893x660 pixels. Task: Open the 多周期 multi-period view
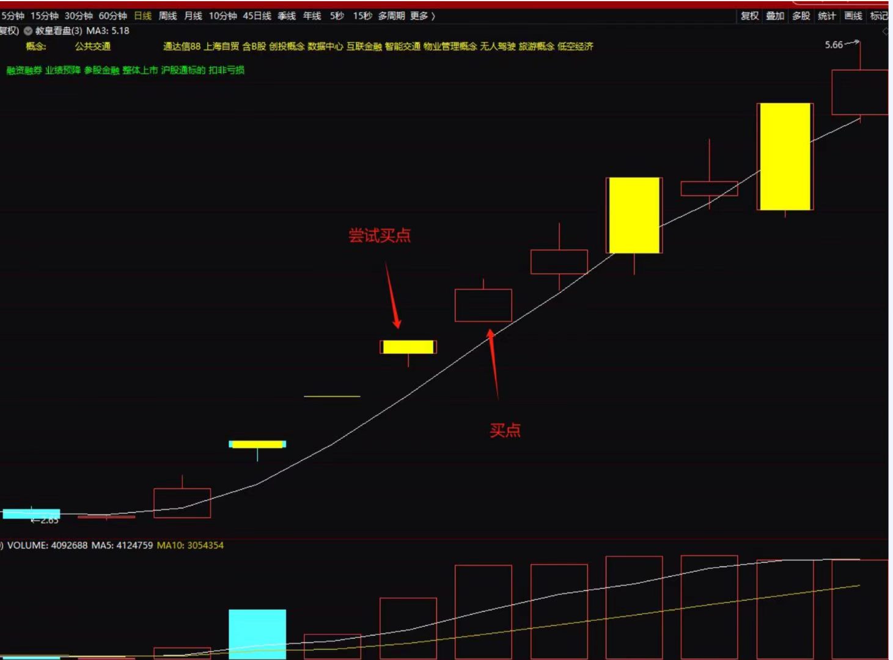point(391,16)
